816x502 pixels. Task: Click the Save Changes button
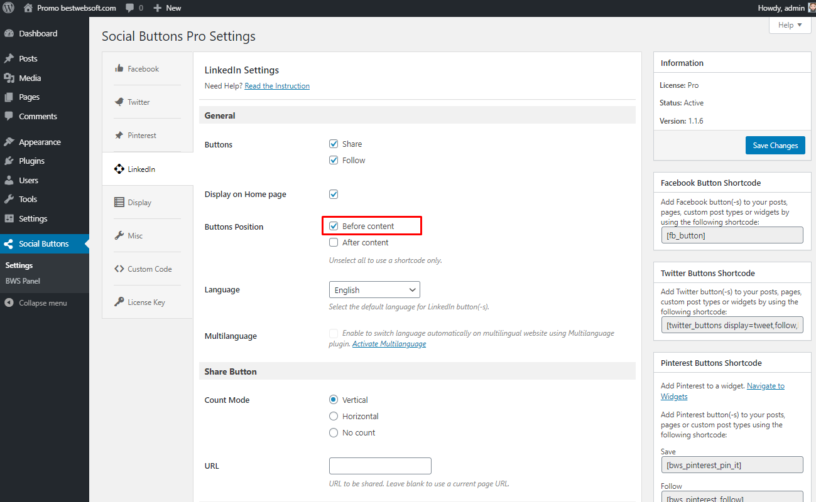point(775,145)
